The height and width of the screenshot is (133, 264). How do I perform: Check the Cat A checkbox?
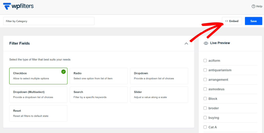205,127
